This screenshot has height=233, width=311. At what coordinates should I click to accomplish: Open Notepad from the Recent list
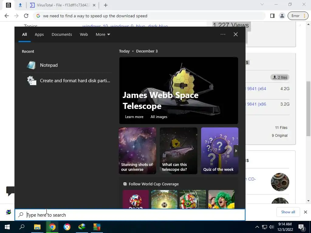pos(67,65)
